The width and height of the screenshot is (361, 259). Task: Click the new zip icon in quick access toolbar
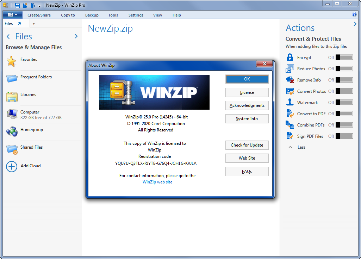(25, 5)
